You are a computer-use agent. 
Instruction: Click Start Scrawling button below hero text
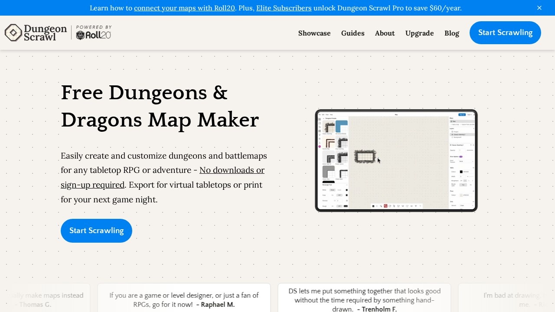tap(96, 231)
